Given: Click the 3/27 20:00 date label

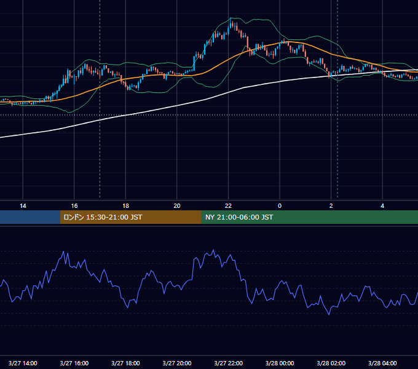Looking at the screenshot, I should click(177, 363).
